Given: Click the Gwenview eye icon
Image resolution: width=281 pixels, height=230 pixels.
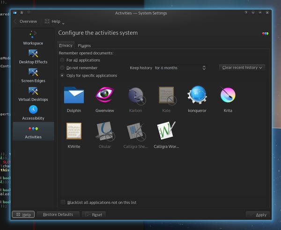Looking at the screenshot, I should 104,95.
